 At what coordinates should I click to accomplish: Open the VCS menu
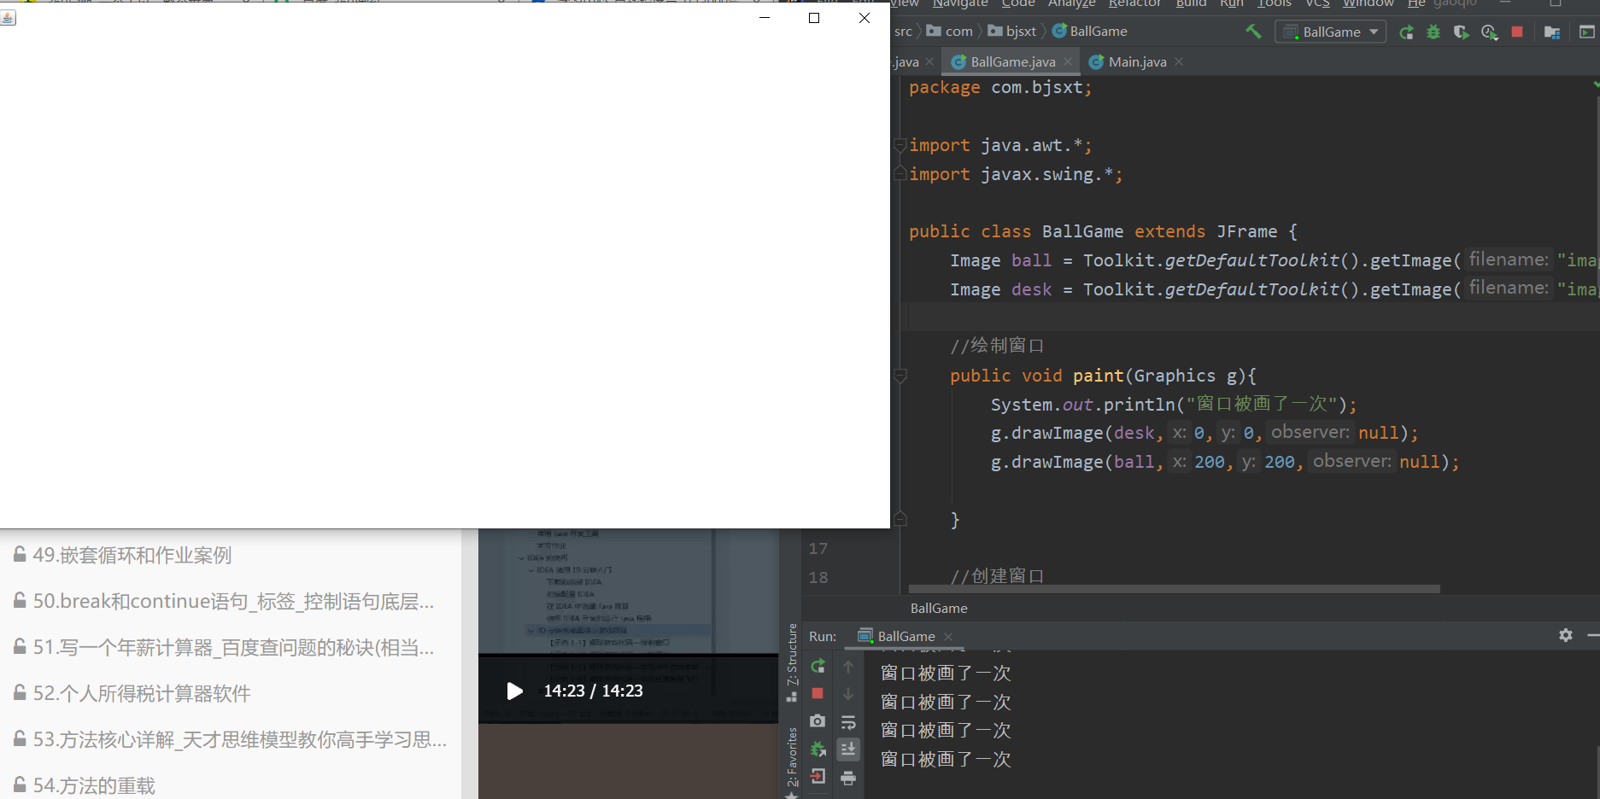pyautogui.click(x=1317, y=3)
